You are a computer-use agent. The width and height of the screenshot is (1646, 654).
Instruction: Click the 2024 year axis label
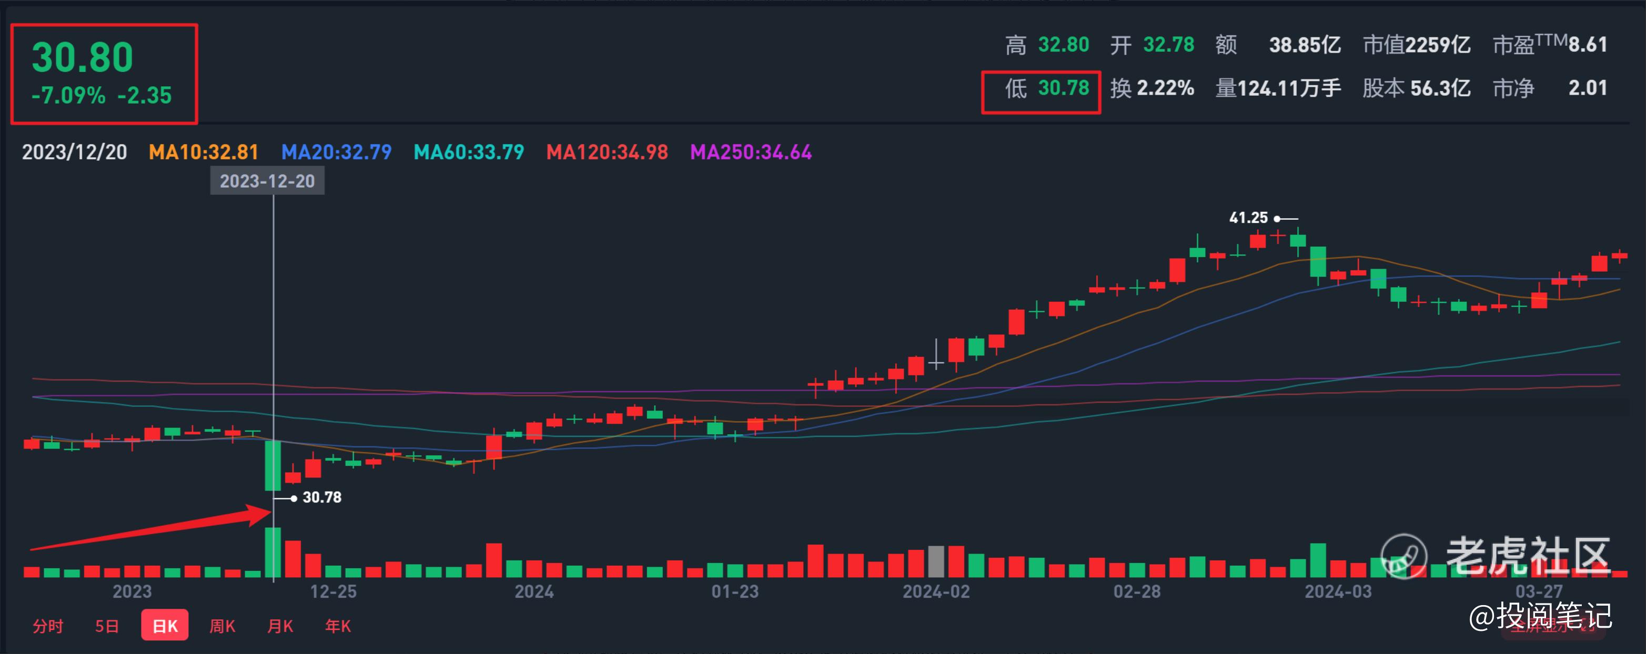(534, 592)
